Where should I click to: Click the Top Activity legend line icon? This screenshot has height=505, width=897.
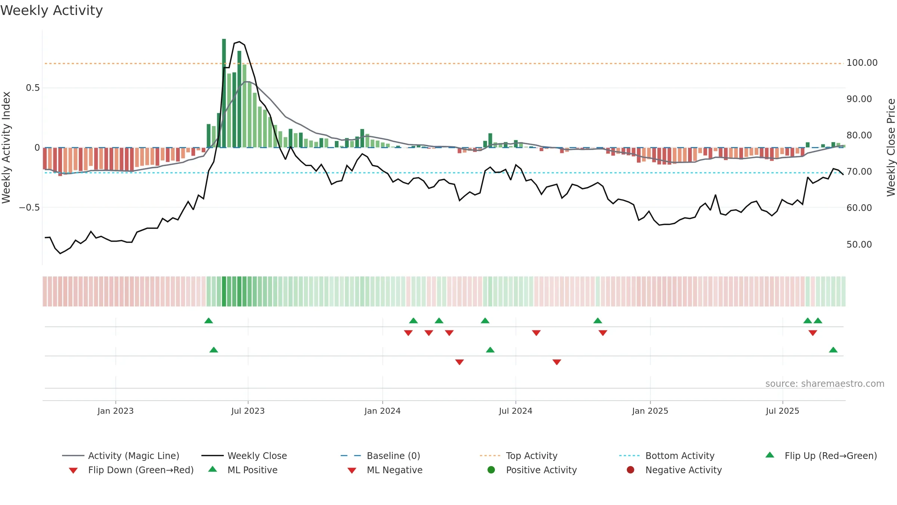(x=490, y=456)
